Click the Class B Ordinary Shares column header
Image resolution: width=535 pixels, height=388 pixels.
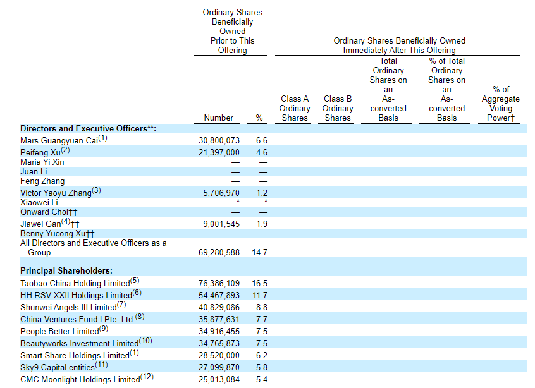pyautogui.click(x=338, y=108)
